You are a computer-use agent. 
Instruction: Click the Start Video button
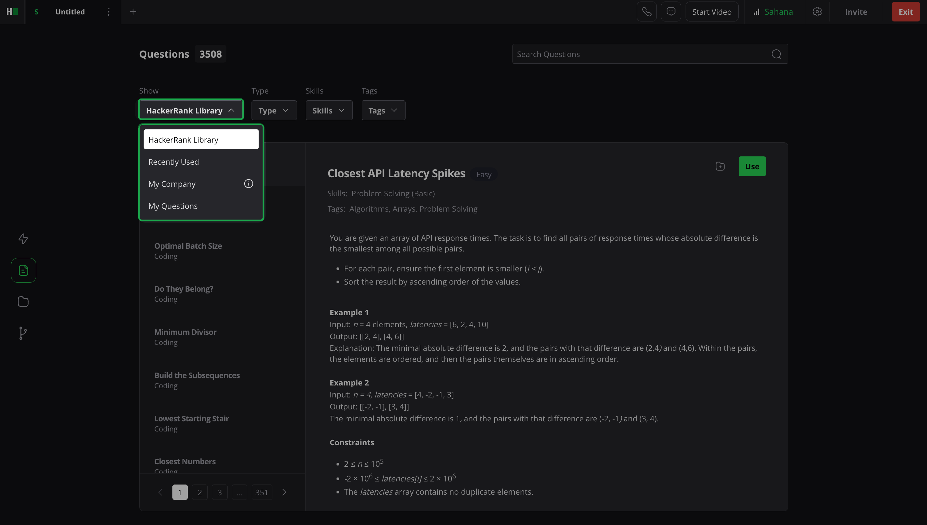click(x=711, y=12)
